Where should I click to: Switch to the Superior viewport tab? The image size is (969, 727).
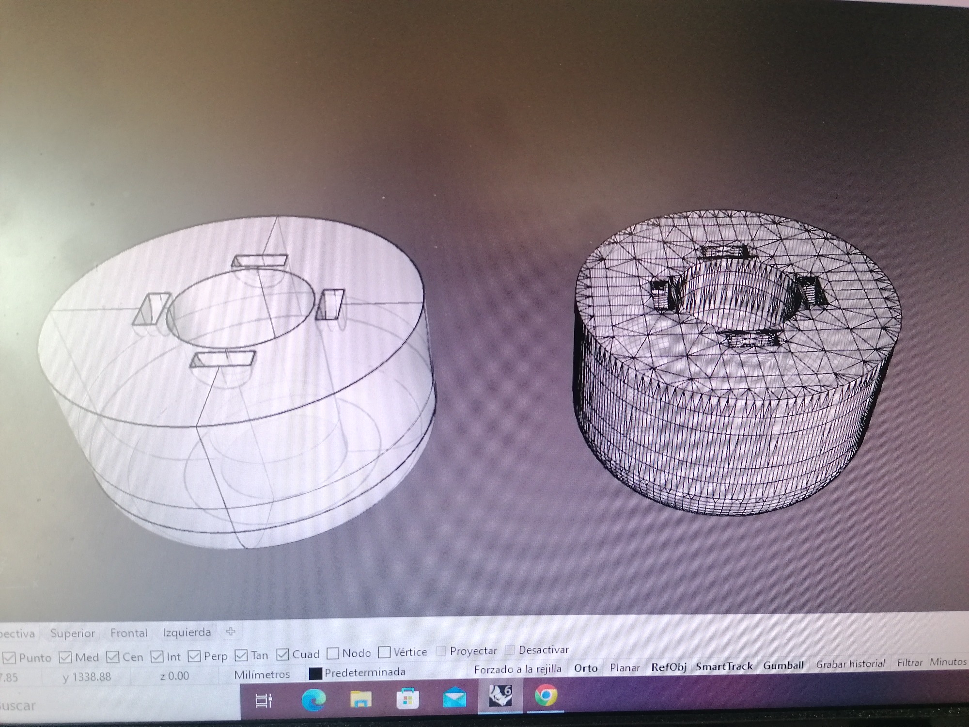[x=73, y=633]
